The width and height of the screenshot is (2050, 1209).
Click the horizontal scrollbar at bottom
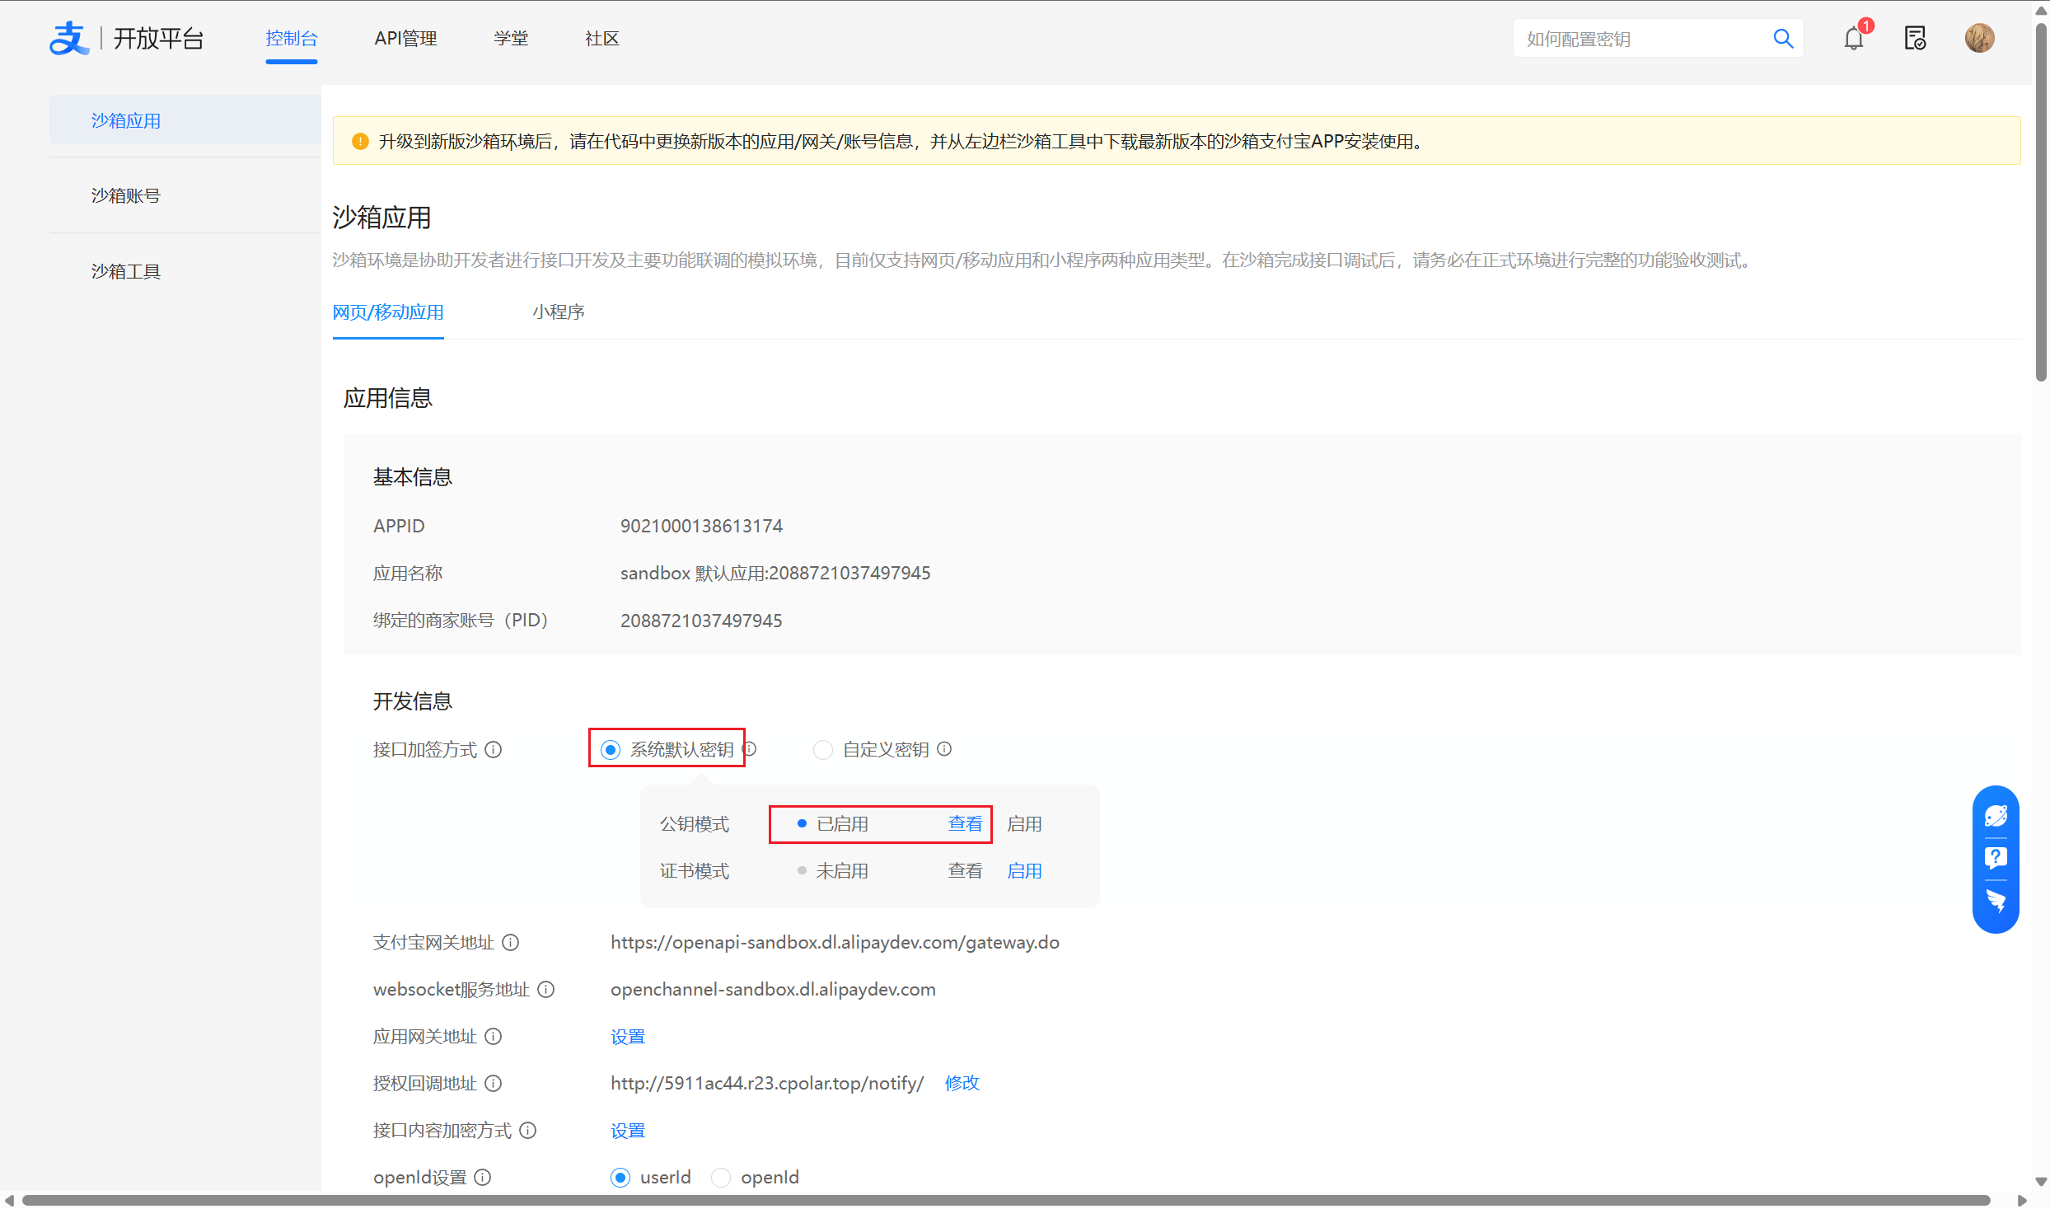(x=1005, y=1200)
